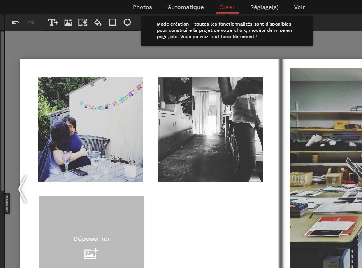The image size is (362, 268).
Task: Select the circle shape tool
Action: click(x=127, y=23)
